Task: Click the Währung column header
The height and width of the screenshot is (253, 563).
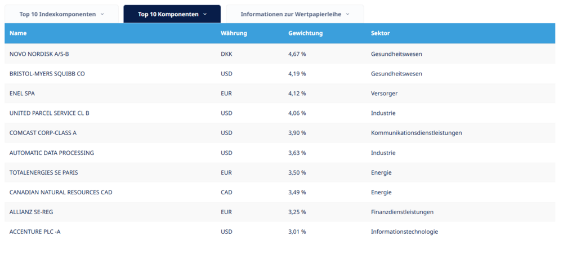Action: point(234,33)
